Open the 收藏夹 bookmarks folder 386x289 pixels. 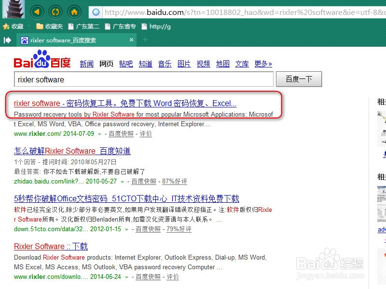(50, 26)
